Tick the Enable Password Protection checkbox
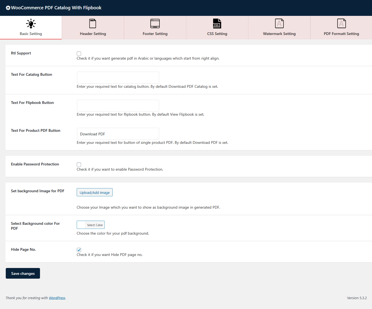The width and height of the screenshot is (372, 309). click(79, 165)
